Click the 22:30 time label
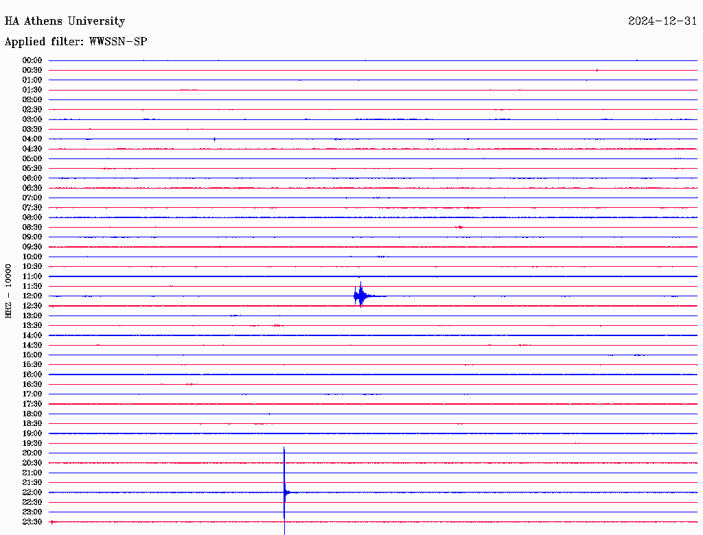The image size is (703, 535). [x=32, y=502]
